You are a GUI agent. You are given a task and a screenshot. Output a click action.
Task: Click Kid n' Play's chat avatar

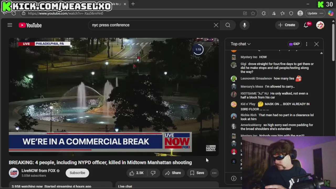point(234,104)
